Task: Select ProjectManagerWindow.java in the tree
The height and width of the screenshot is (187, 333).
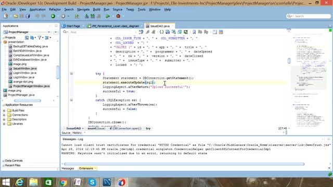Action: [31, 86]
